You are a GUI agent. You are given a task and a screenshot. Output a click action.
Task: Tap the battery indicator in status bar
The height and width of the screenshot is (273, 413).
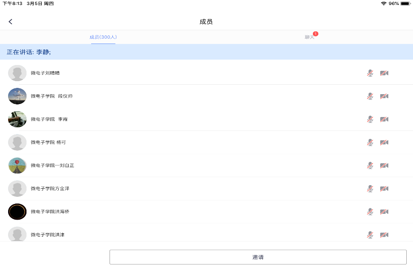(405, 3)
